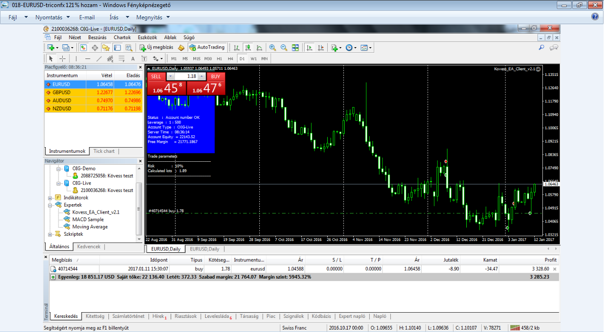Image resolution: width=604 pixels, height=332 pixels.
Task: Zoom in on the chart
Action: click(273, 48)
